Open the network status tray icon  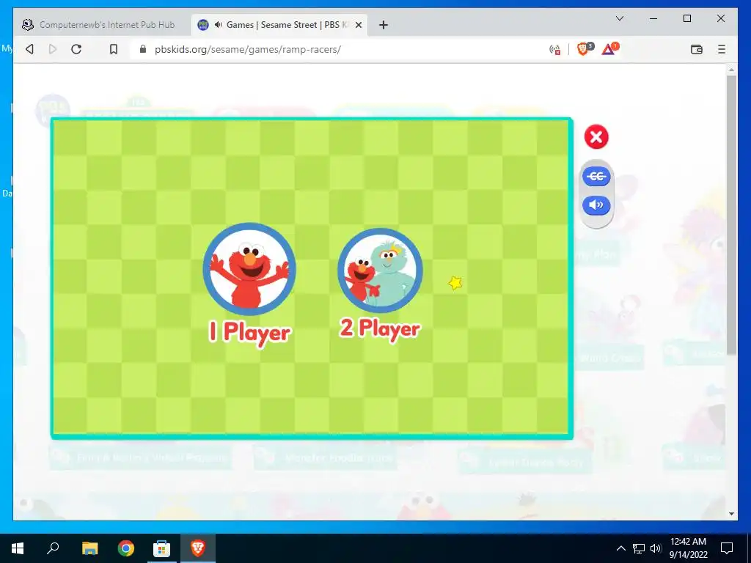(639, 548)
